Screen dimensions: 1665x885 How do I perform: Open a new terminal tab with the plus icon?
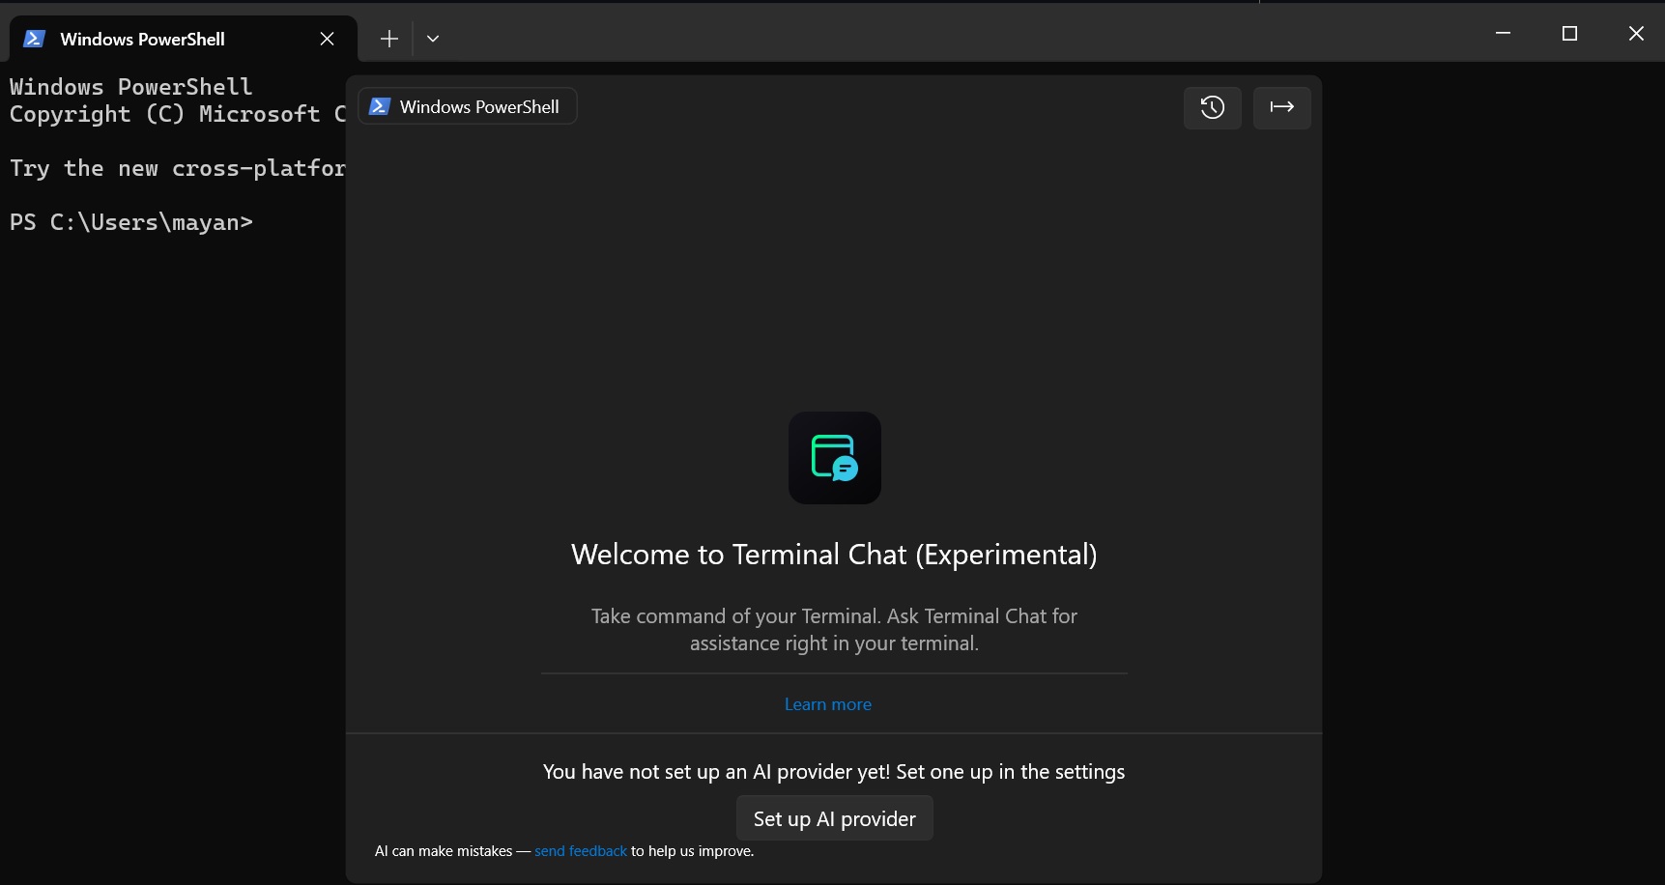coord(388,38)
